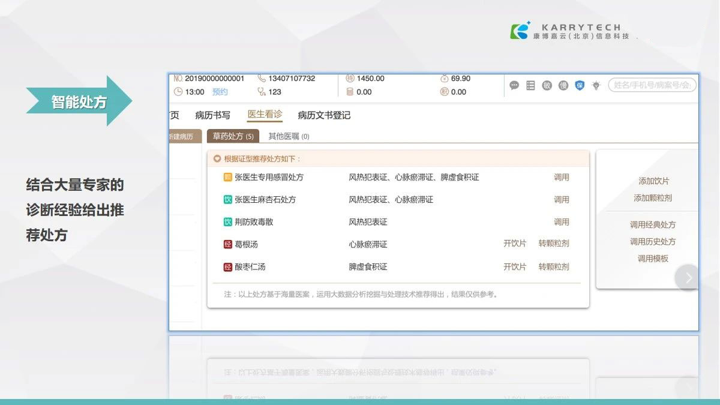Click the chat message bubble icon

pos(514,85)
